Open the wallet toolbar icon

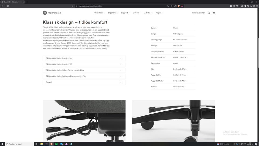pyautogui.click(x=248, y=6)
